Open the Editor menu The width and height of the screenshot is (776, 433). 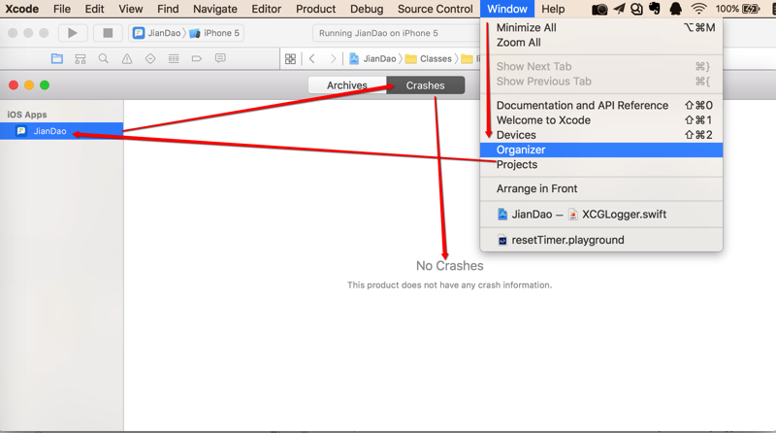[266, 9]
